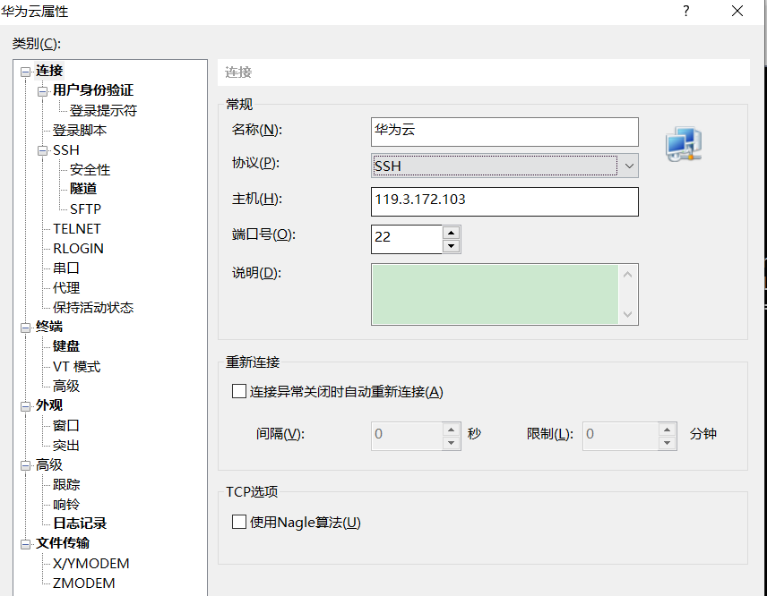
Task: Open the help question mark button
Action: 686,11
